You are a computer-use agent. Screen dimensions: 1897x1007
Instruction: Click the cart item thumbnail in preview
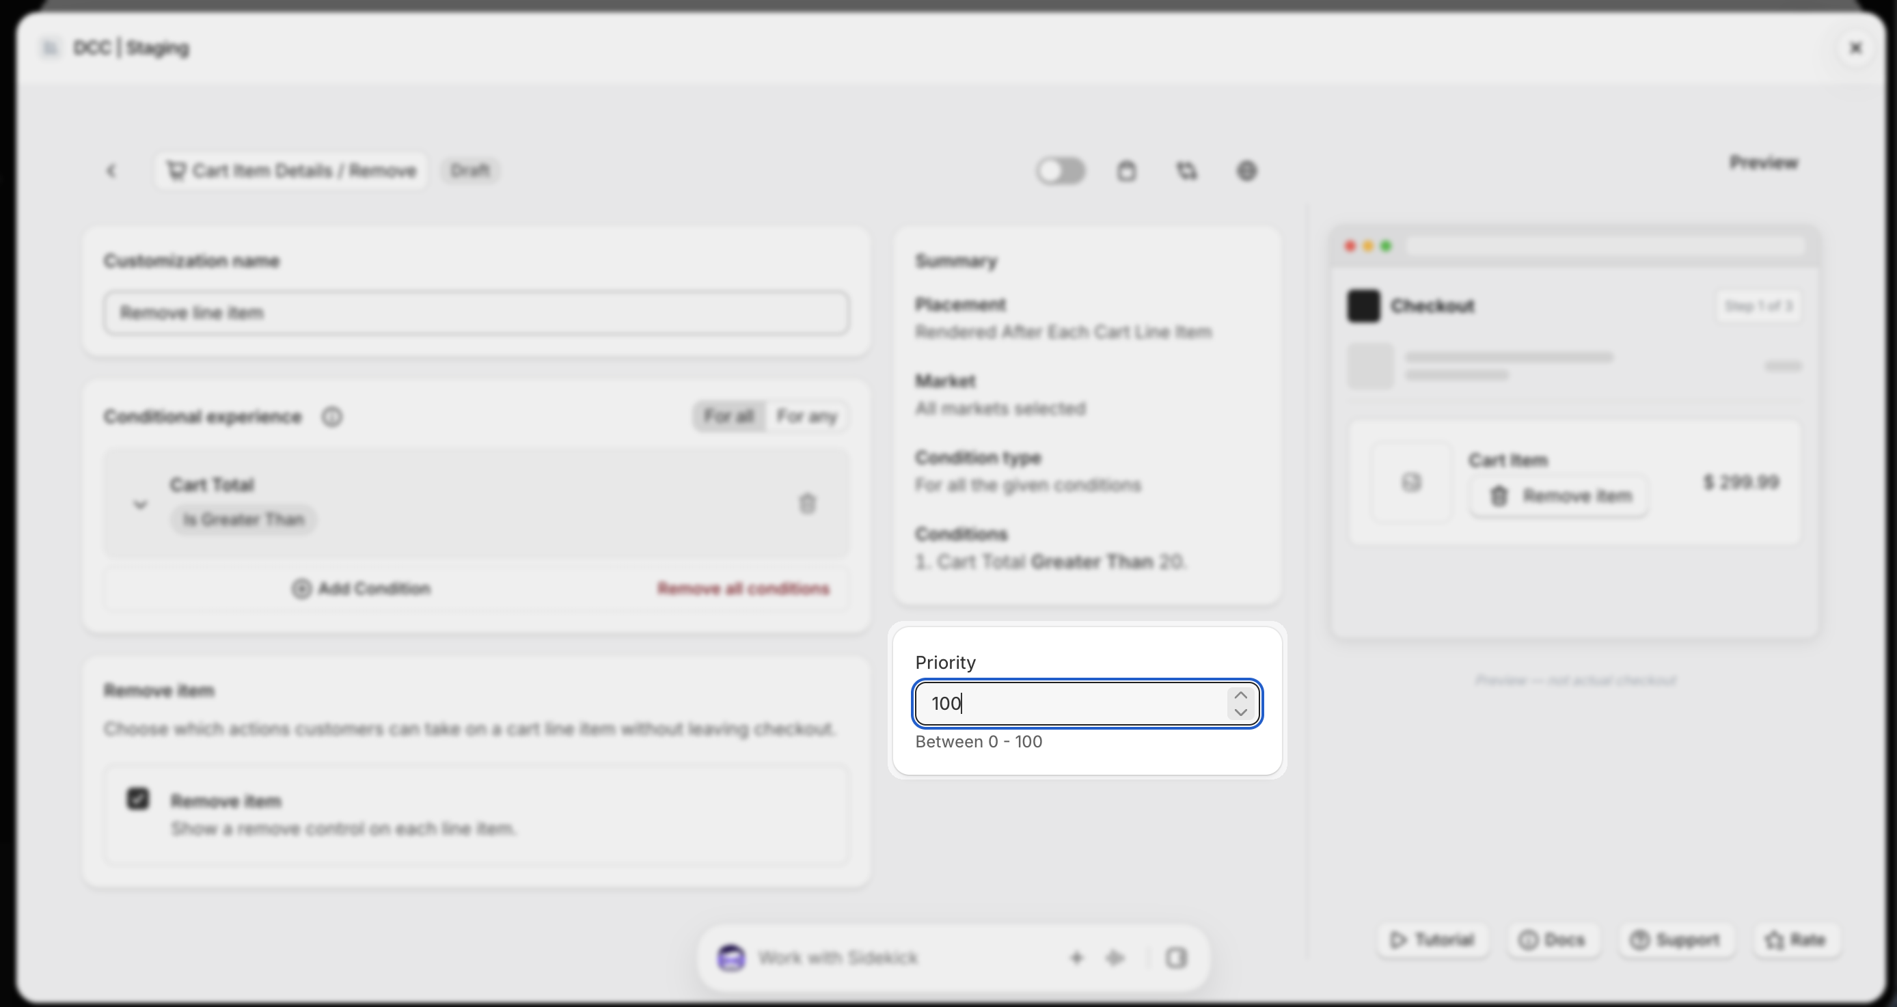(1411, 483)
